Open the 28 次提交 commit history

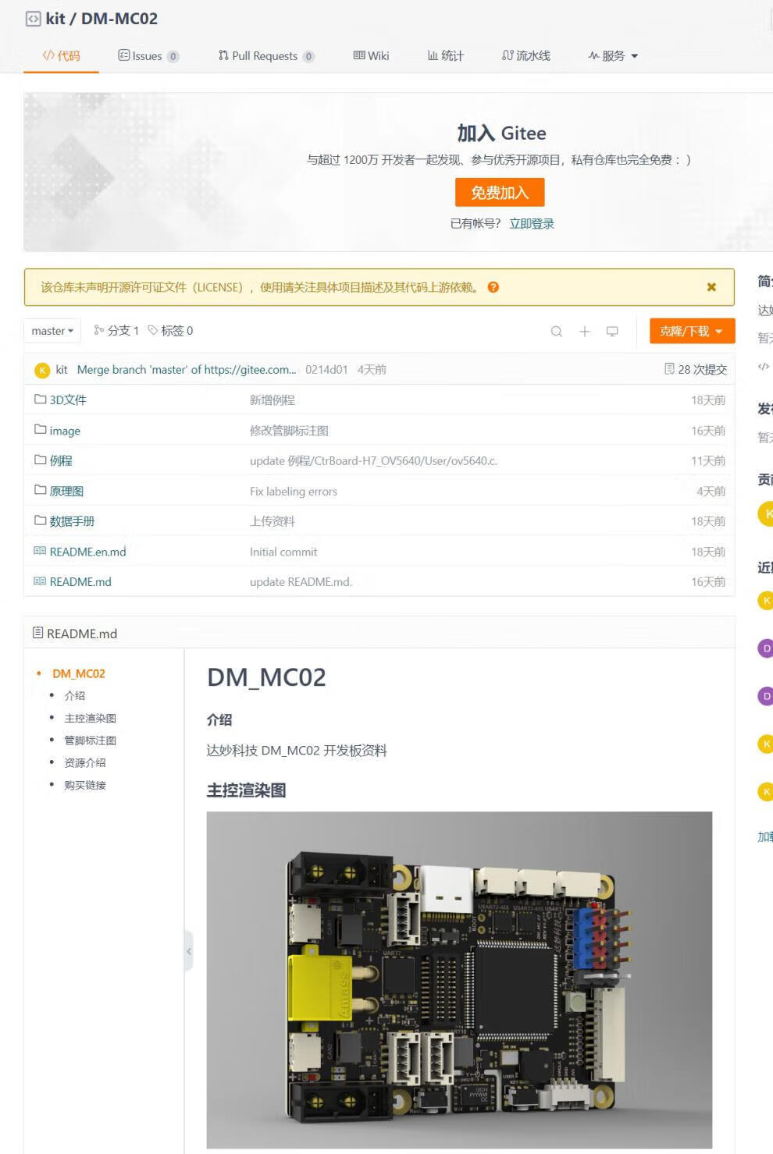(695, 370)
